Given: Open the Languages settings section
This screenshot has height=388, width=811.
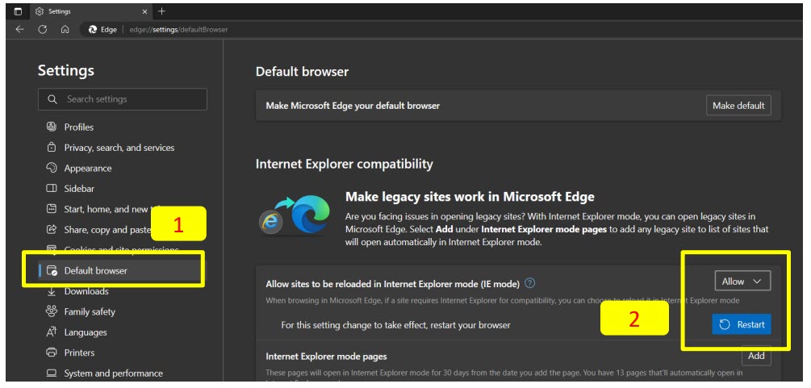Looking at the screenshot, I should point(86,332).
